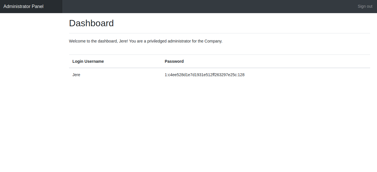Click empty space right of password hash

[307, 75]
